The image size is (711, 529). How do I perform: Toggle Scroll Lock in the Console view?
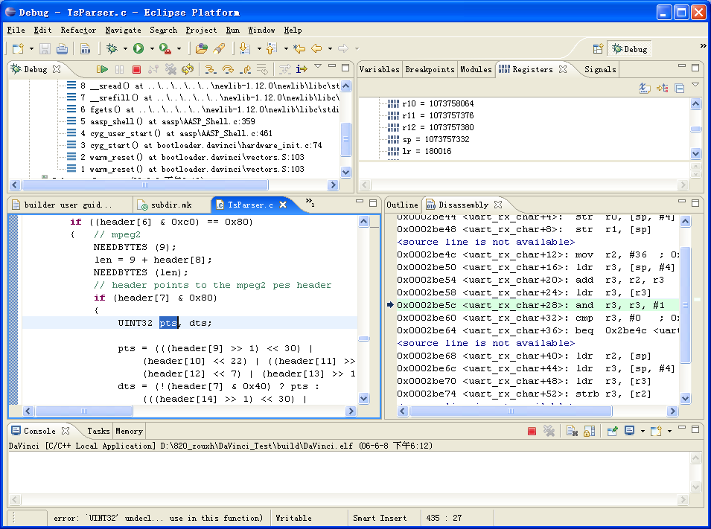click(x=589, y=431)
